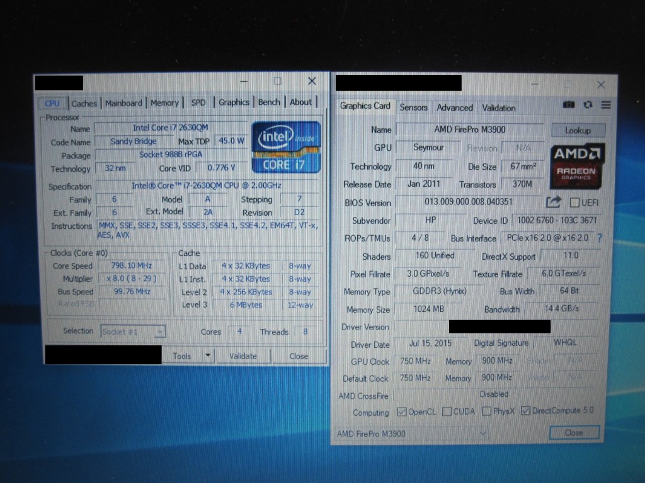This screenshot has width=645, height=483.
Task: Click the Intel Core i7 logo badge
Action: pos(287,147)
